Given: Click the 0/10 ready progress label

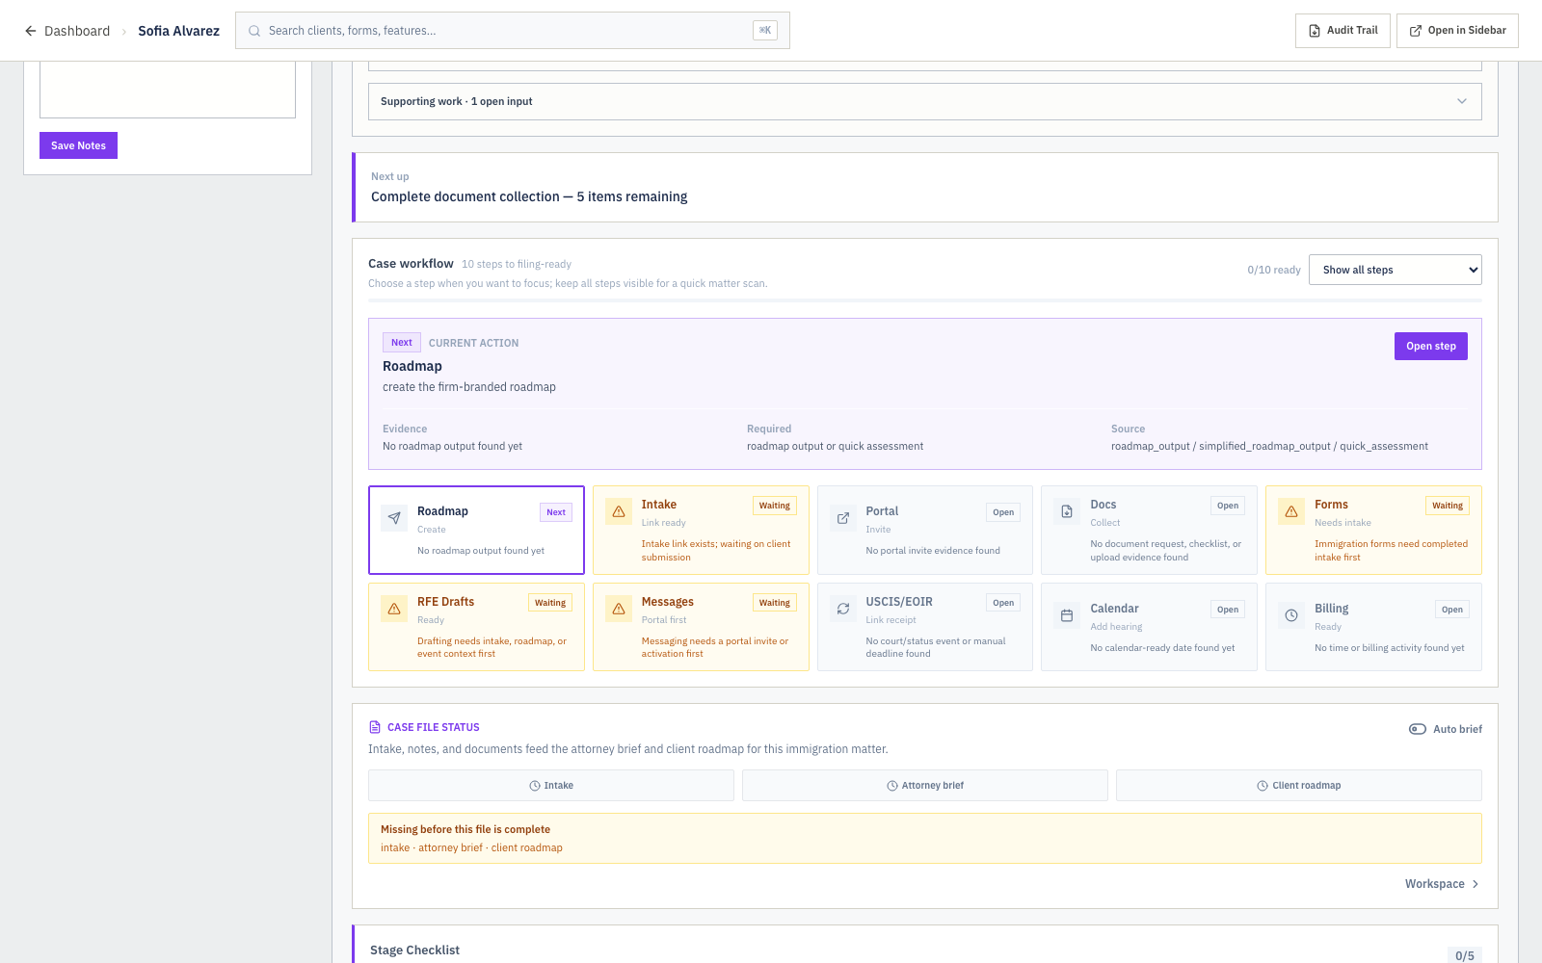Looking at the screenshot, I should [x=1274, y=270].
